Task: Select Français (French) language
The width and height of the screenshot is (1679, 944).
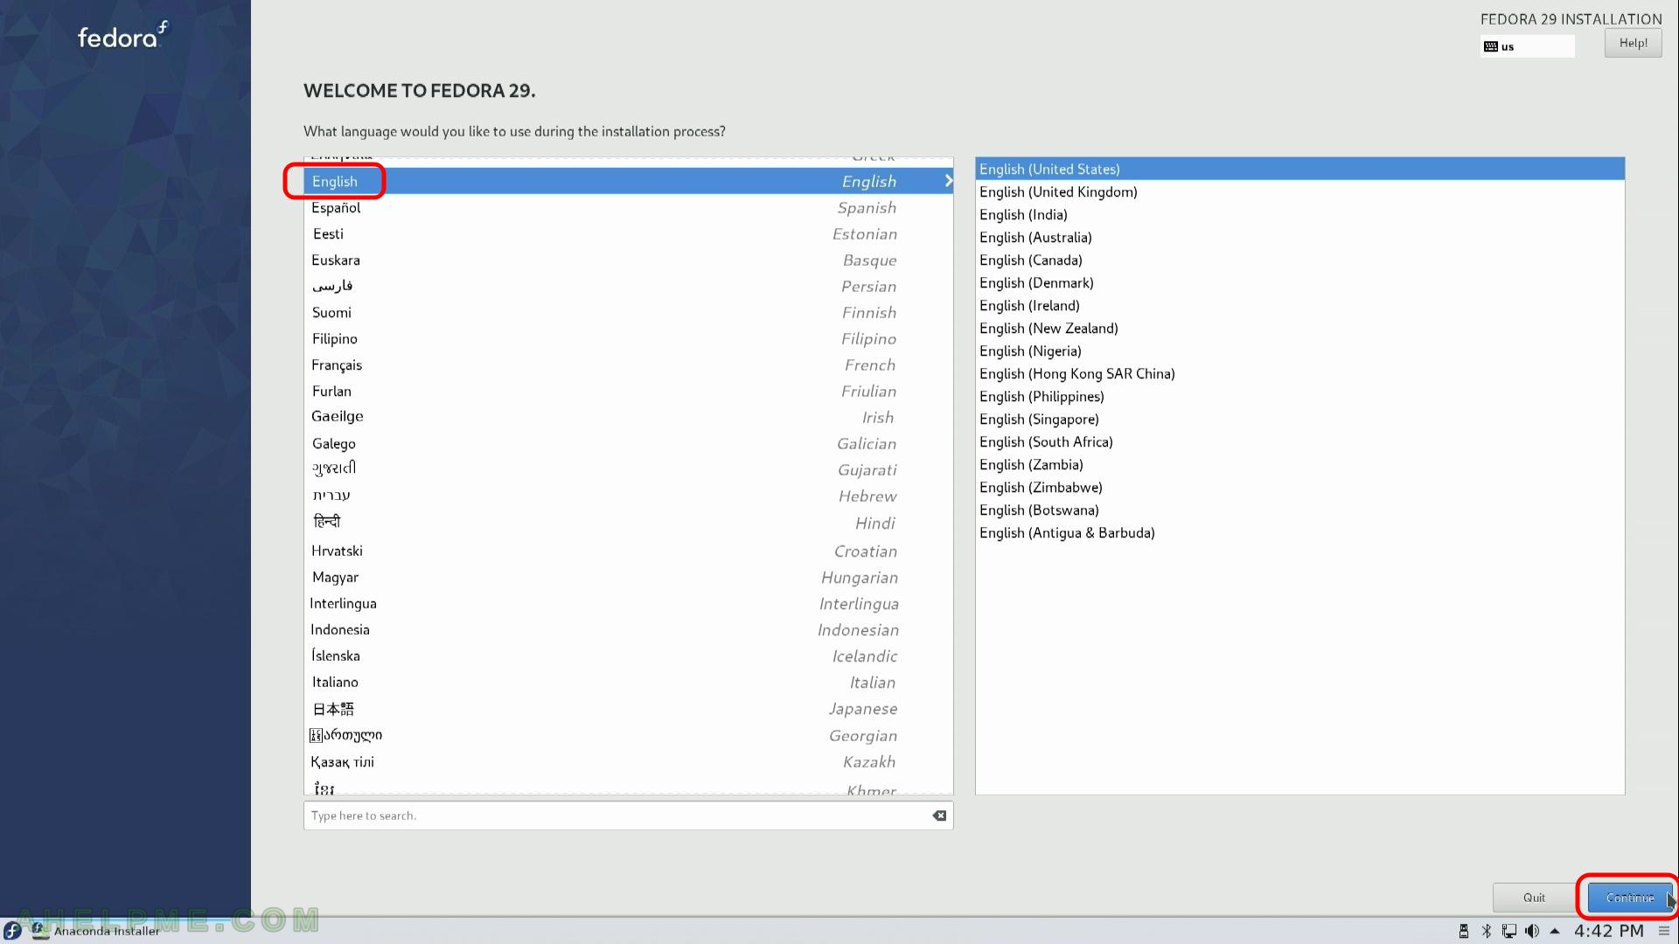Action: 628,364
